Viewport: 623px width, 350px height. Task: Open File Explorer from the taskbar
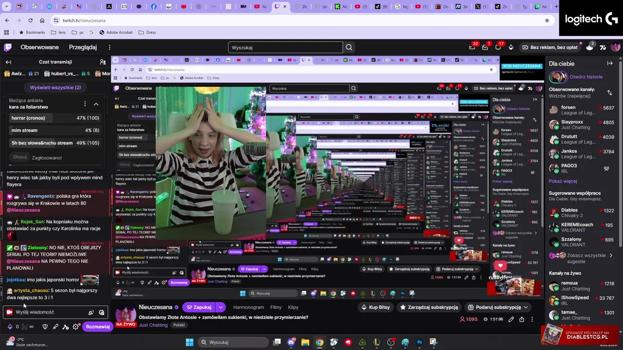305,342
